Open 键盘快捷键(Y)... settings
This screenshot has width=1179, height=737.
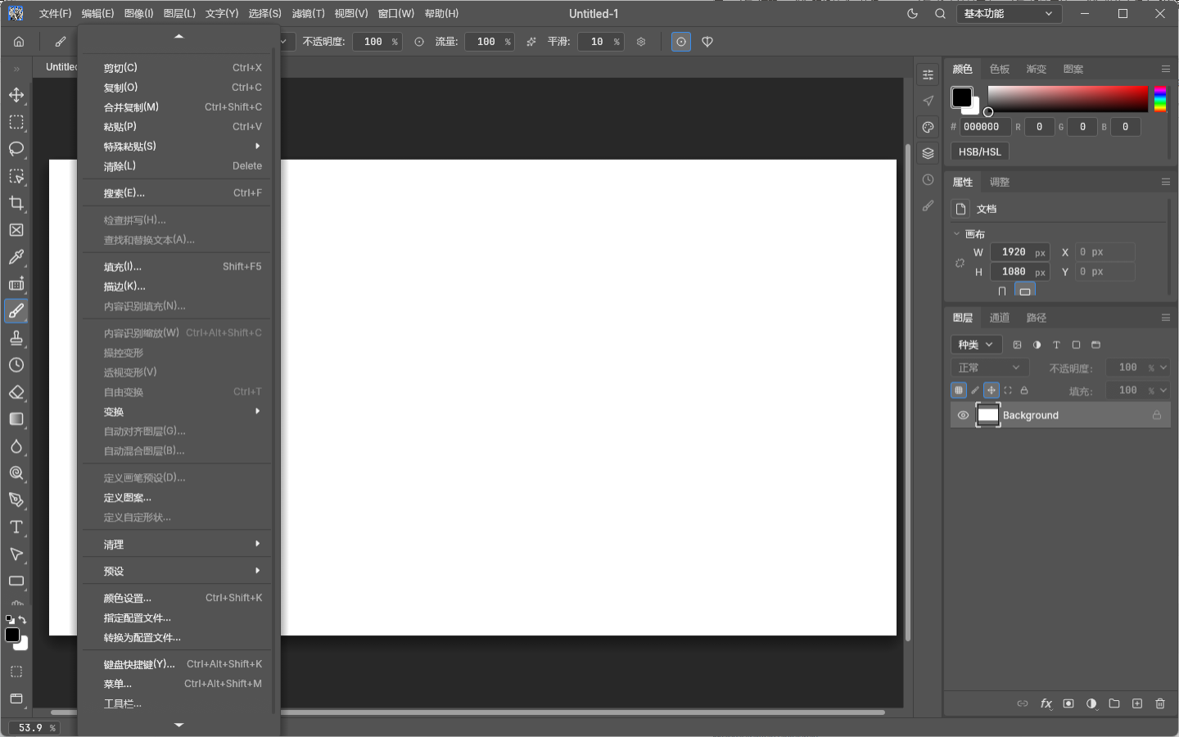point(177,664)
